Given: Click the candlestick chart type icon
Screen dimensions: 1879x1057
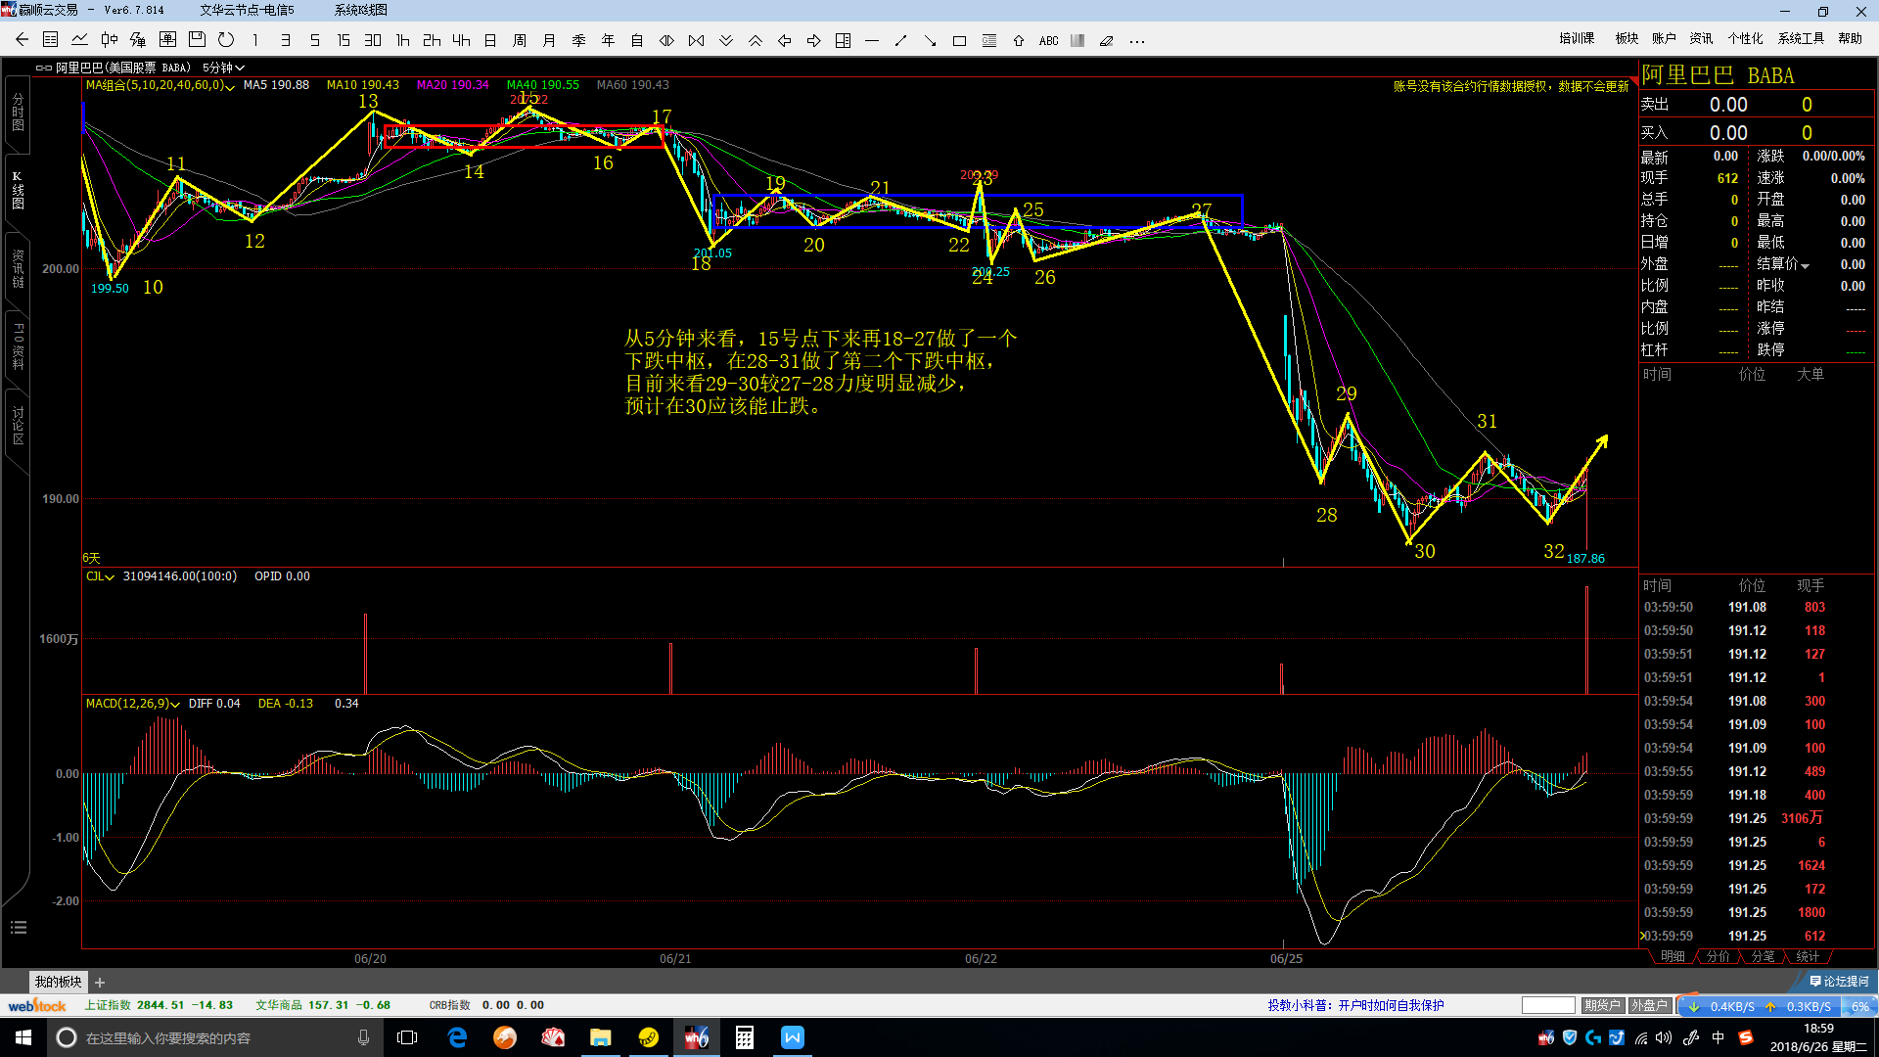Looking at the screenshot, I should (109, 40).
